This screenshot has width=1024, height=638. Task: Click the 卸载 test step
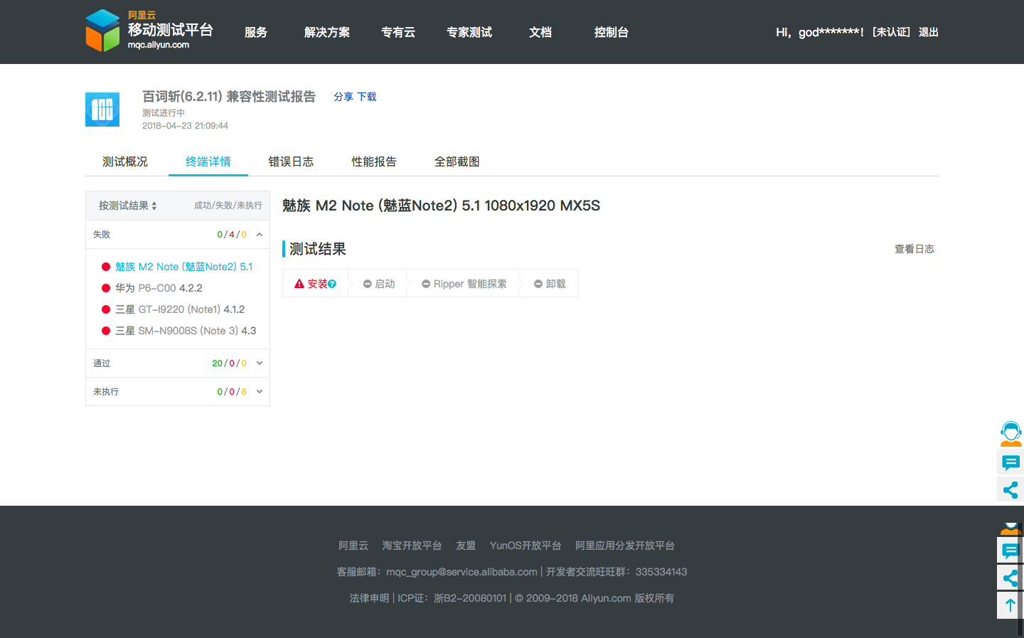[x=550, y=283]
